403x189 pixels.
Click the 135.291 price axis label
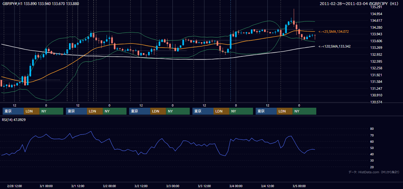pos(376,7)
